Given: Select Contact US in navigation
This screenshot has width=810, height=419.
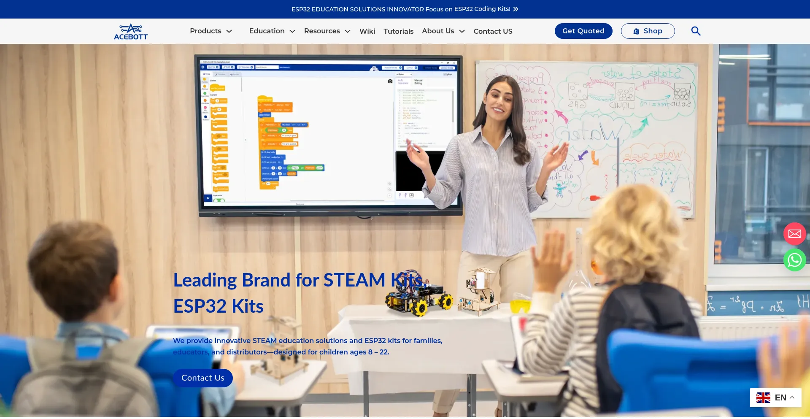Looking at the screenshot, I should (493, 31).
